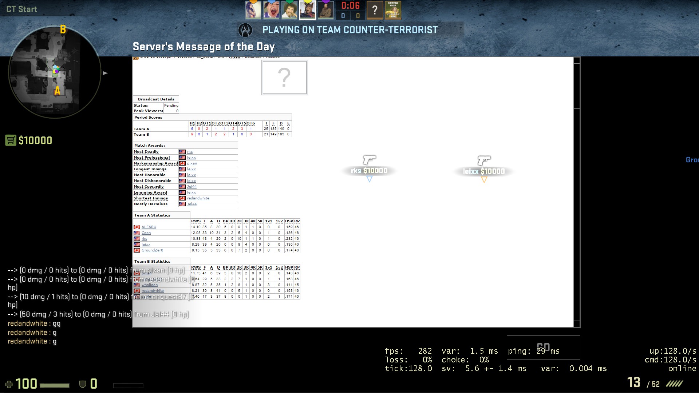699x393 pixels.
Task: Open ALFARU profile link in Team A
Action: (149, 227)
